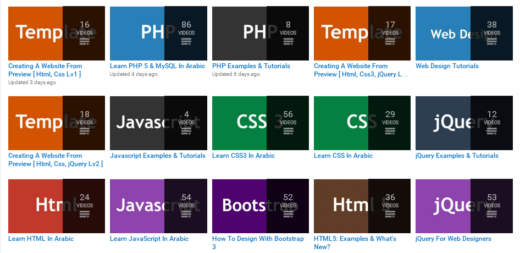Select the Learn CSS In Arabic title
Image resolution: width=520 pixels, height=253 pixels.
click(x=343, y=156)
